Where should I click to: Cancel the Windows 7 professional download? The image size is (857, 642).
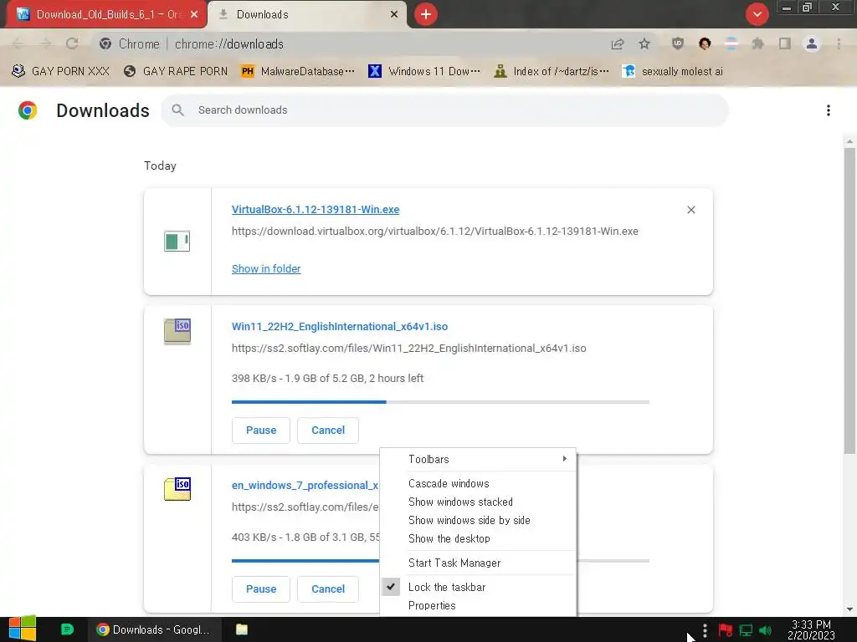click(x=328, y=589)
